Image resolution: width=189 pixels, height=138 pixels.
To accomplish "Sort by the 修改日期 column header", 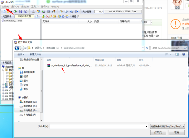I will 105,60.
